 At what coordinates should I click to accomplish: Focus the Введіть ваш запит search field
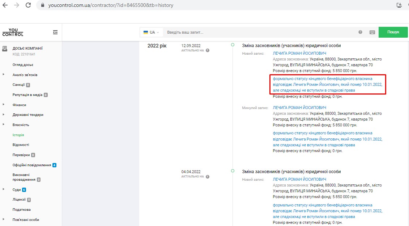(x=261, y=32)
